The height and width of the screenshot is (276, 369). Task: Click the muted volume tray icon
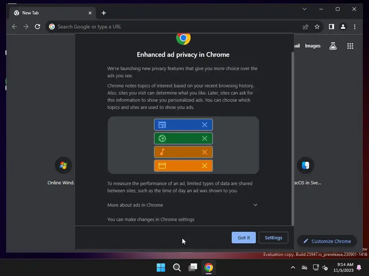(x=325, y=267)
